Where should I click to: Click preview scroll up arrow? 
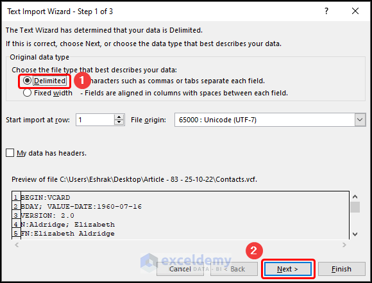pos(355,197)
